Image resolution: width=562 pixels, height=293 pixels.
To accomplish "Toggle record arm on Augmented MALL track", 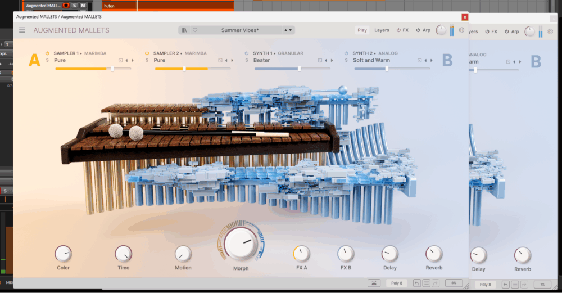I will pyautogui.click(x=66, y=6).
